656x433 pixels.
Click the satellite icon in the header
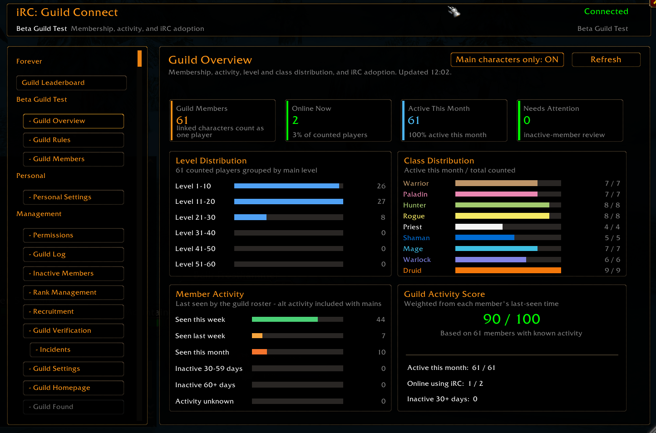(454, 11)
